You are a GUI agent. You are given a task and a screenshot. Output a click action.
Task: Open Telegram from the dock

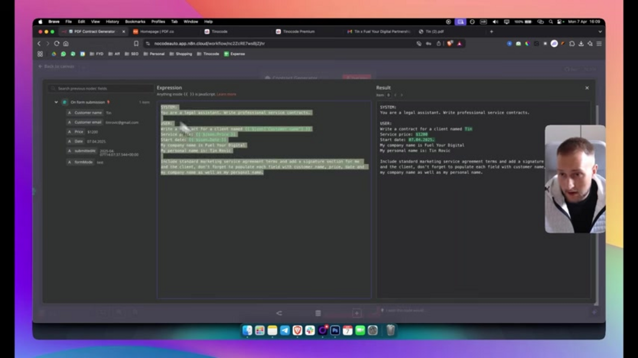[285, 330]
